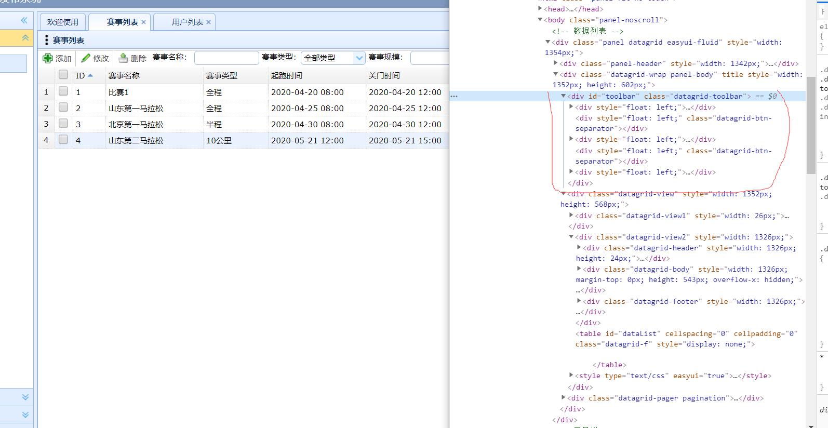Toggle the select-all checkbox in the table header

[63, 75]
